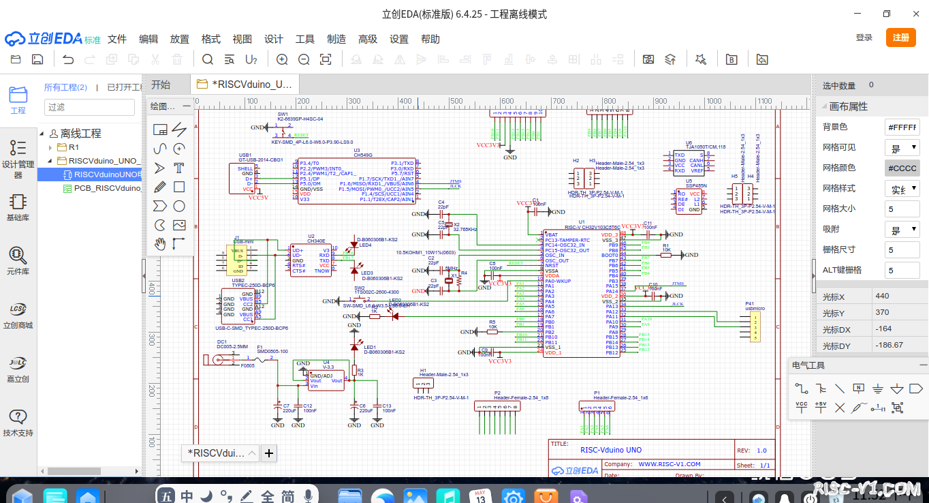Select the arc drawing tool

179,149
